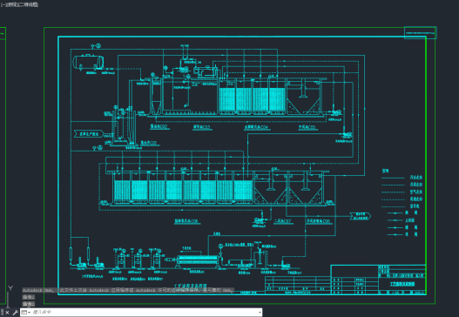Select the Autodesk DWG message line
The height and width of the screenshot is (317, 459).
pyautogui.click(x=128, y=290)
